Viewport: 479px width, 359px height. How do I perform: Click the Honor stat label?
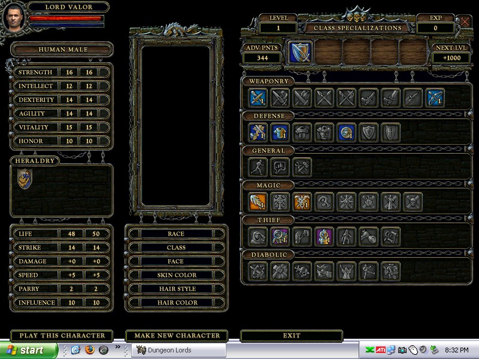point(35,141)
